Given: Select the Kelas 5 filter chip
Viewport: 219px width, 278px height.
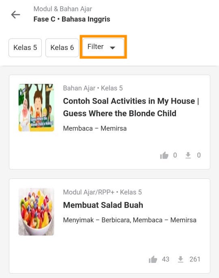Looking at the screenshot, I should (x=25, y=48).
